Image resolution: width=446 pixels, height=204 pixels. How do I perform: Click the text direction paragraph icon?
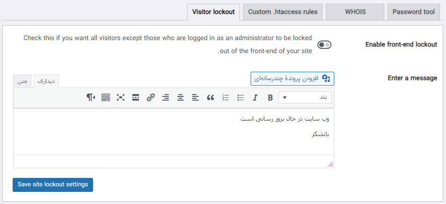pyautogui.click(x=91, y=97)
